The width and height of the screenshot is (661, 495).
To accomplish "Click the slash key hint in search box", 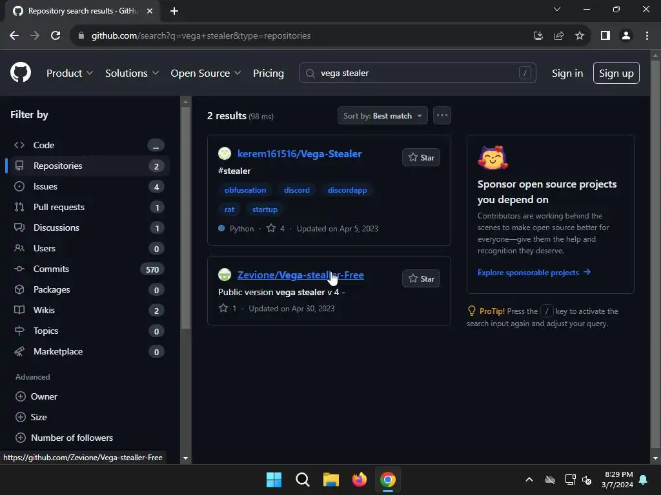I will coord(525,73).
